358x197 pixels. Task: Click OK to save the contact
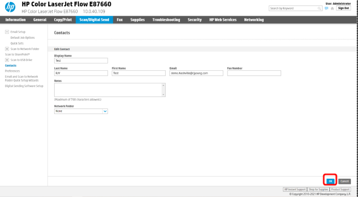click(x=330, y=181)
